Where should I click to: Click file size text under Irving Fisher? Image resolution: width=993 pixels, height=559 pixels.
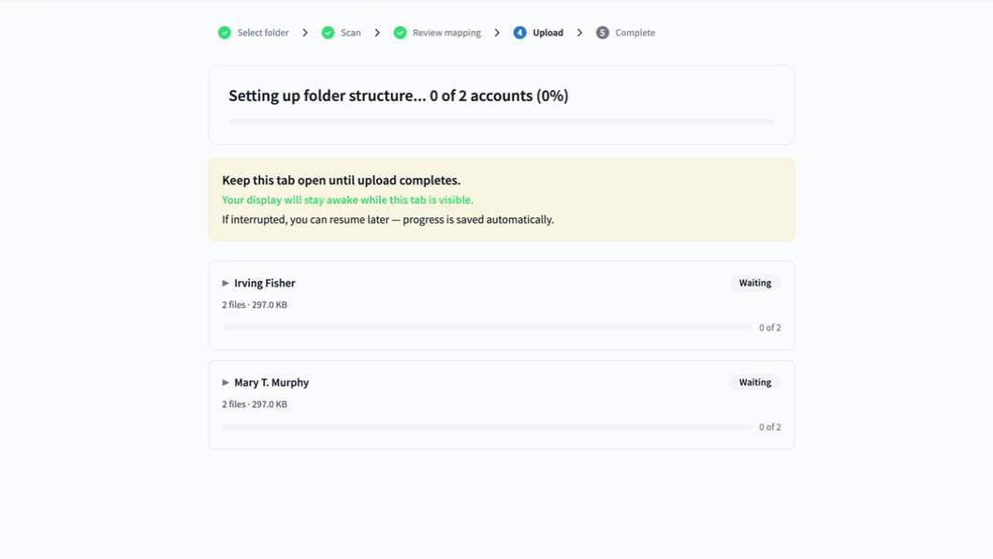coord(255,305)
